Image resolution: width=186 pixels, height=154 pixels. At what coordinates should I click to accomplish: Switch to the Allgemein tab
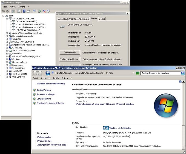[x=62, y=19]
